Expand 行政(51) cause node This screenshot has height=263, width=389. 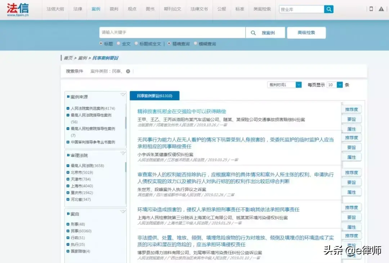(x=68, y=238)
